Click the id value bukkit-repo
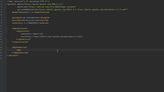Image resolution: width=164 pixels, height=92 pixels. point(31,34)
